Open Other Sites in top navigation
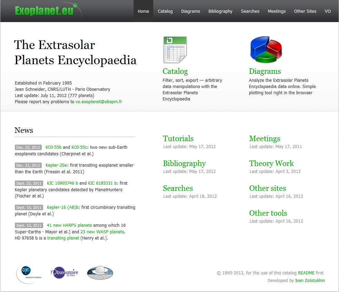 point(305,11)
